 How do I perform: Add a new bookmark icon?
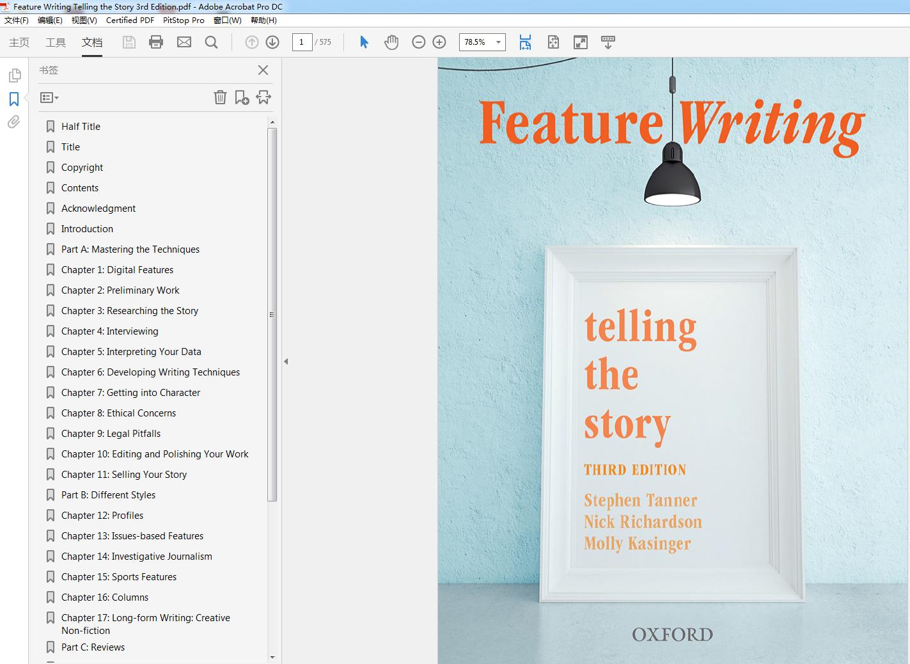pyautogui.click(x=242, y=97)
